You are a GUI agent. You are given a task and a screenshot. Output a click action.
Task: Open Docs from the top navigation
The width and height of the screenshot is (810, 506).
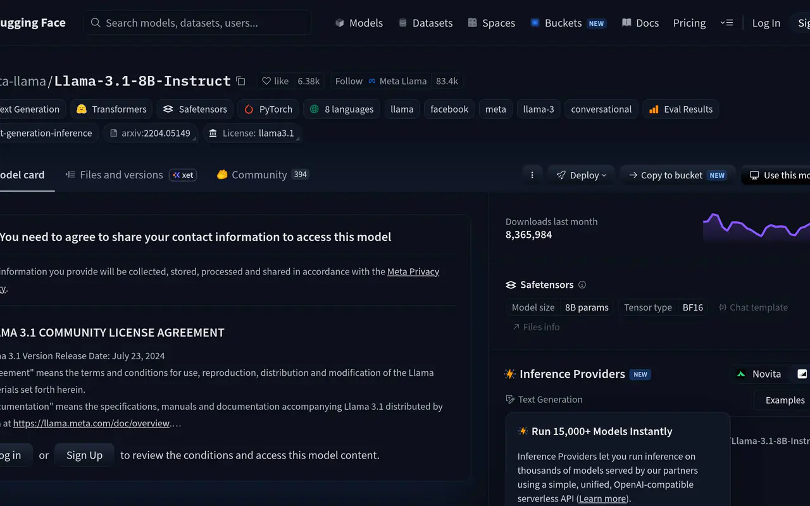click(640, 23)
